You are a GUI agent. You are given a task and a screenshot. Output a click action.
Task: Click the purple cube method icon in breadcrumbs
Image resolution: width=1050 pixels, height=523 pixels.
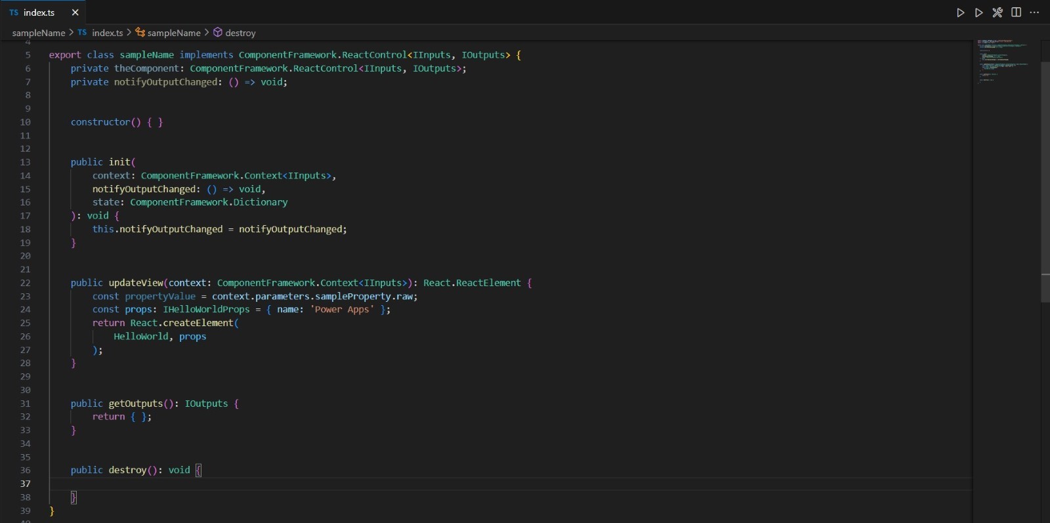pos(218,32)
